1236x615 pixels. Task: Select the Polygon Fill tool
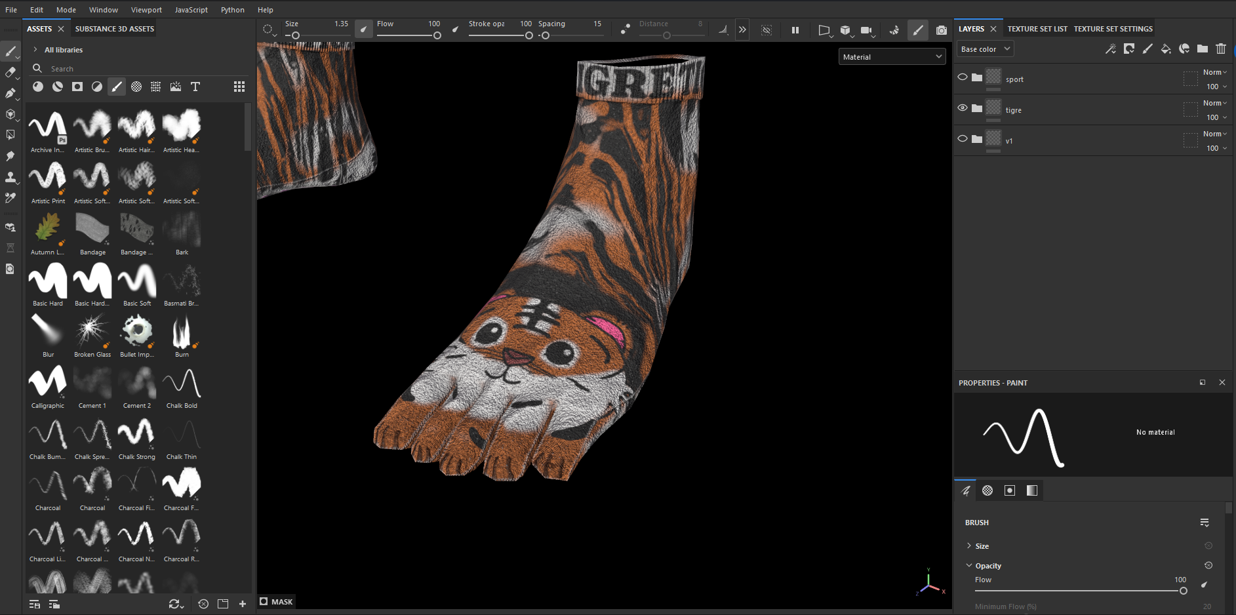[10, 135]
